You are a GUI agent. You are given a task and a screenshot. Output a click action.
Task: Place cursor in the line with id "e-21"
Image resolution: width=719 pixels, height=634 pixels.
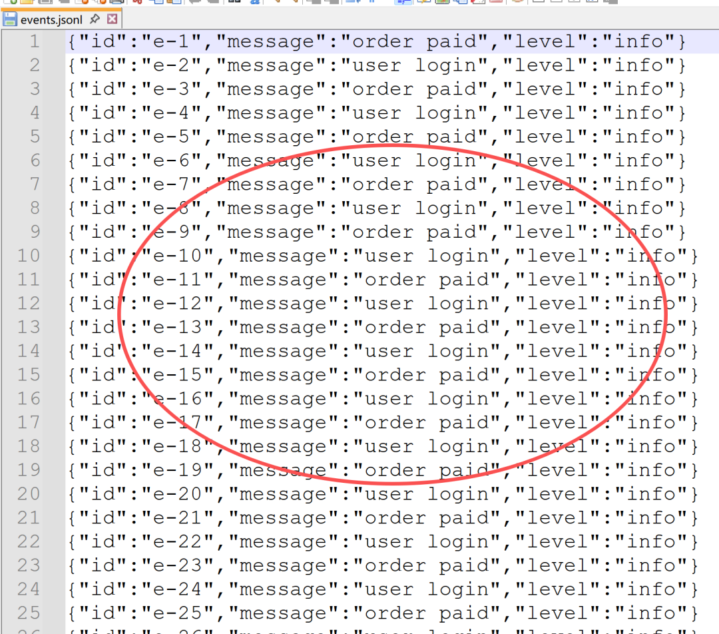click(x=383, y=519)
